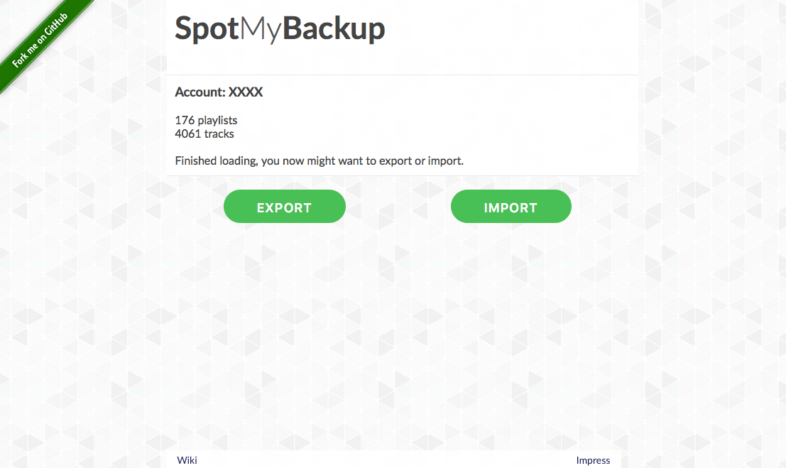The width and height of the screenshot is (786, 468).
Task: Click the green EXPORT button
Action: (x=284, y=206)
